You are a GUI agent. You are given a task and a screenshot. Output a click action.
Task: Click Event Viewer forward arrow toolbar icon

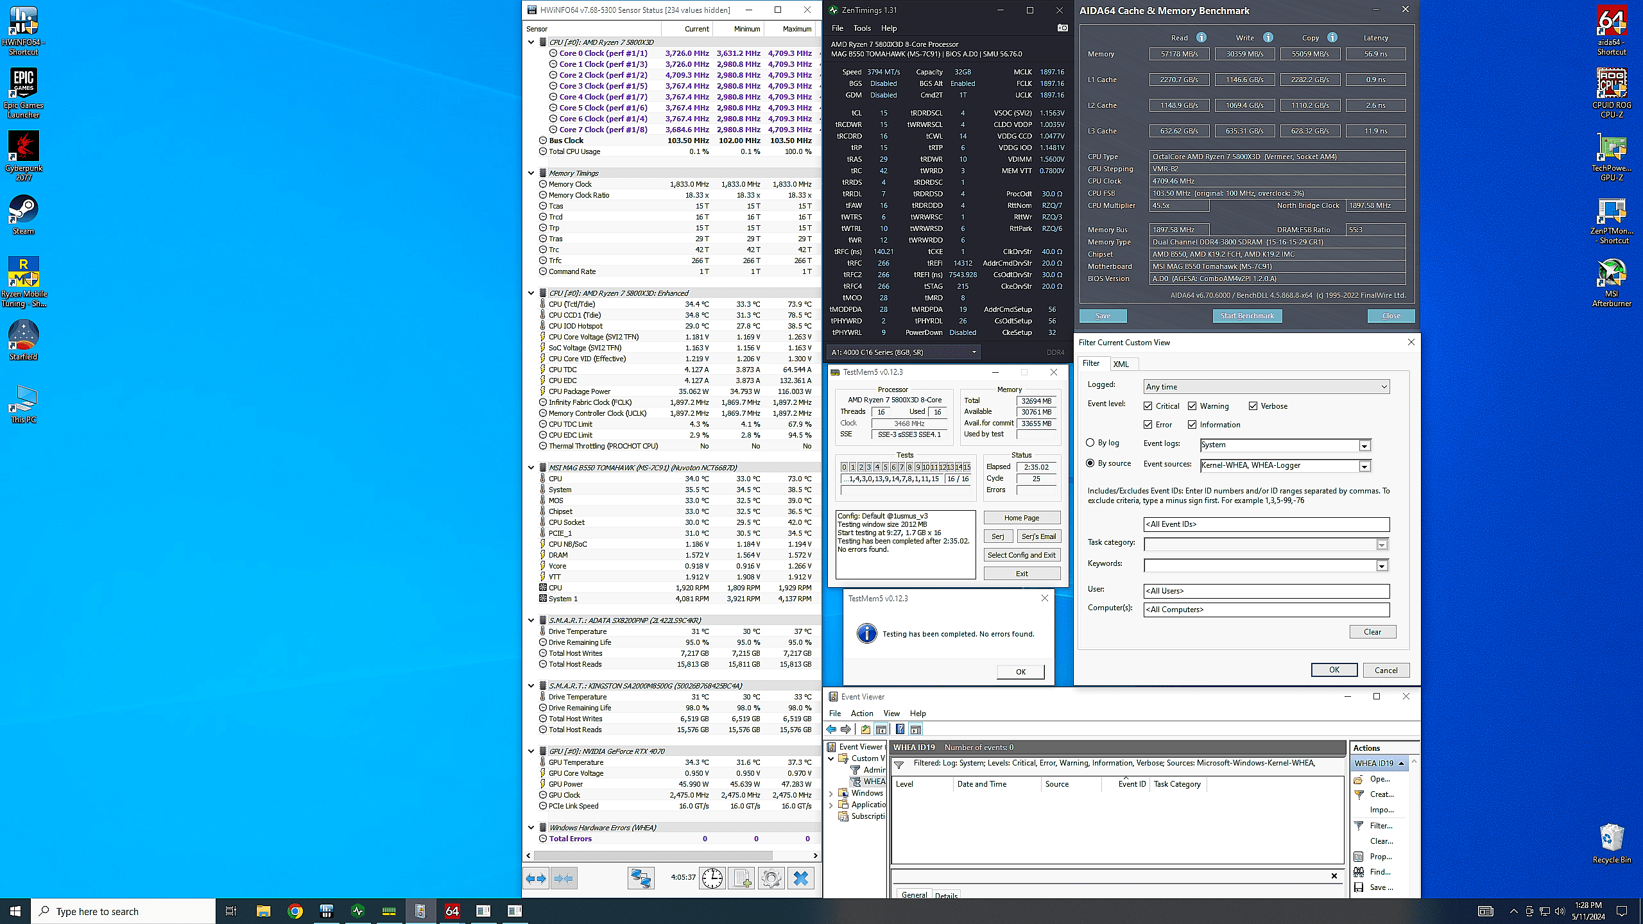coord(846,730)
